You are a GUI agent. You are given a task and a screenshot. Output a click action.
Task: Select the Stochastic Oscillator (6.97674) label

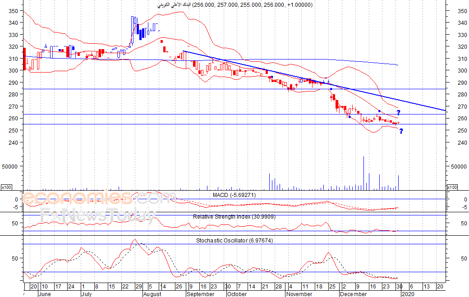(234, 241)
